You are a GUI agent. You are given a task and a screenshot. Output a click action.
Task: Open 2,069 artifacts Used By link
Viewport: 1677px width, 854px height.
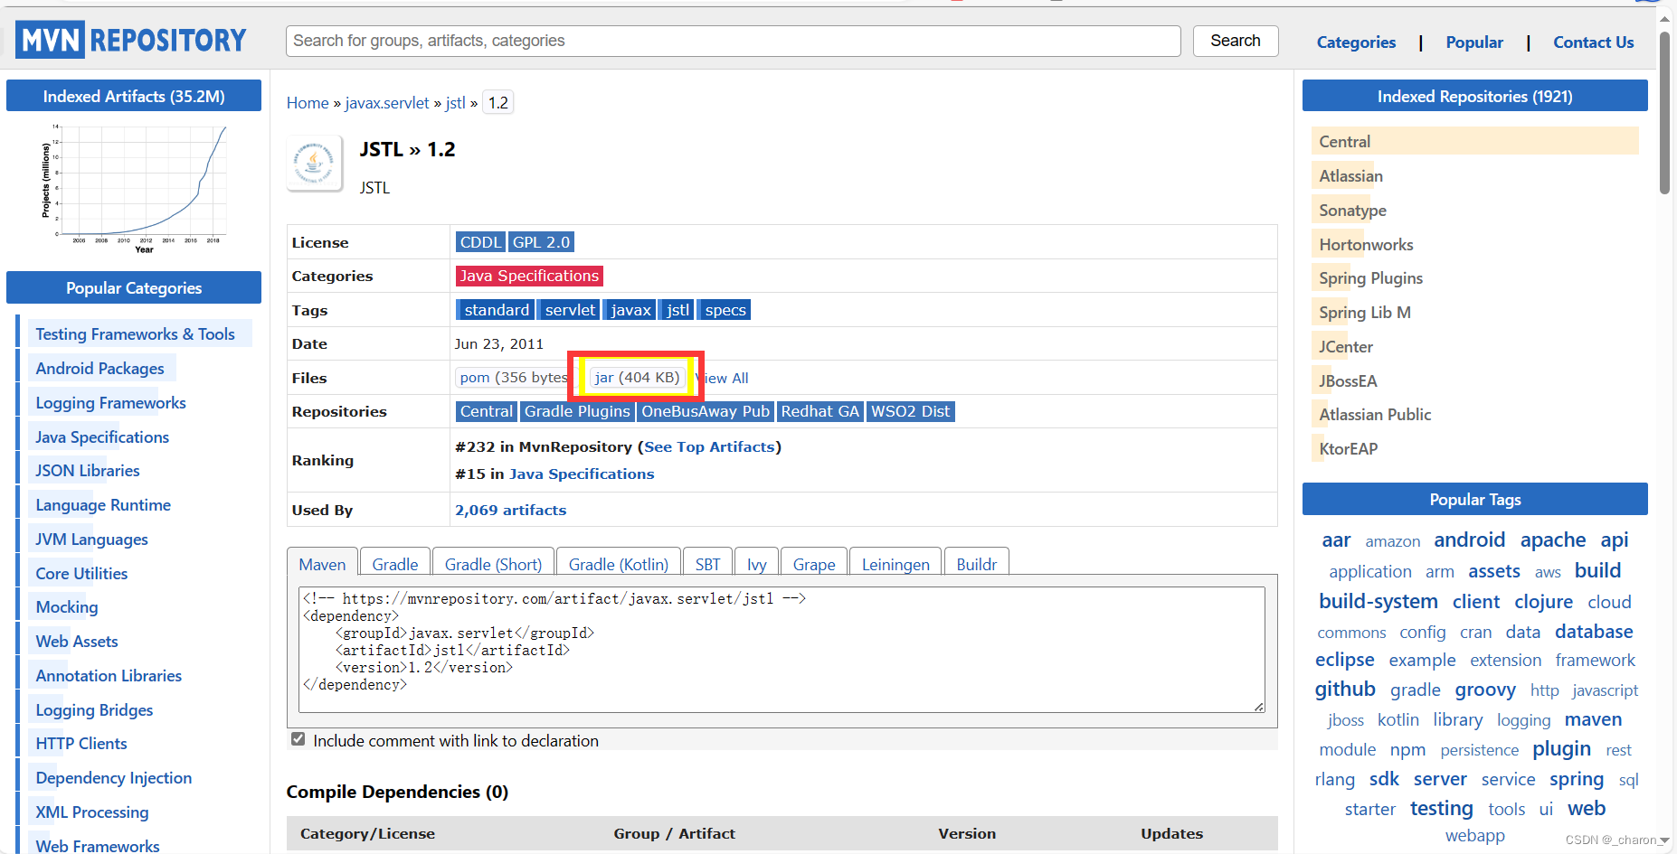point(510,510)
